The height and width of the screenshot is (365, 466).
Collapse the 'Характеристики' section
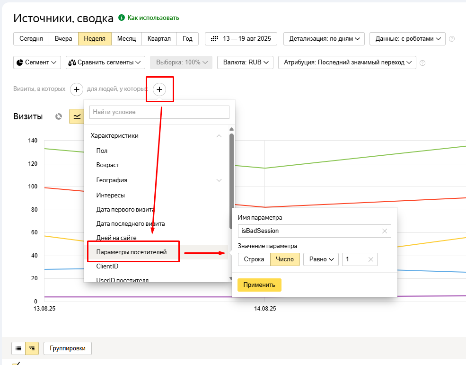[x=219, y=136]
